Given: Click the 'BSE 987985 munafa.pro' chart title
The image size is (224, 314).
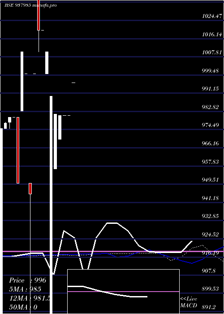Looking at the screenshot, I should click(x=30, y=5).
